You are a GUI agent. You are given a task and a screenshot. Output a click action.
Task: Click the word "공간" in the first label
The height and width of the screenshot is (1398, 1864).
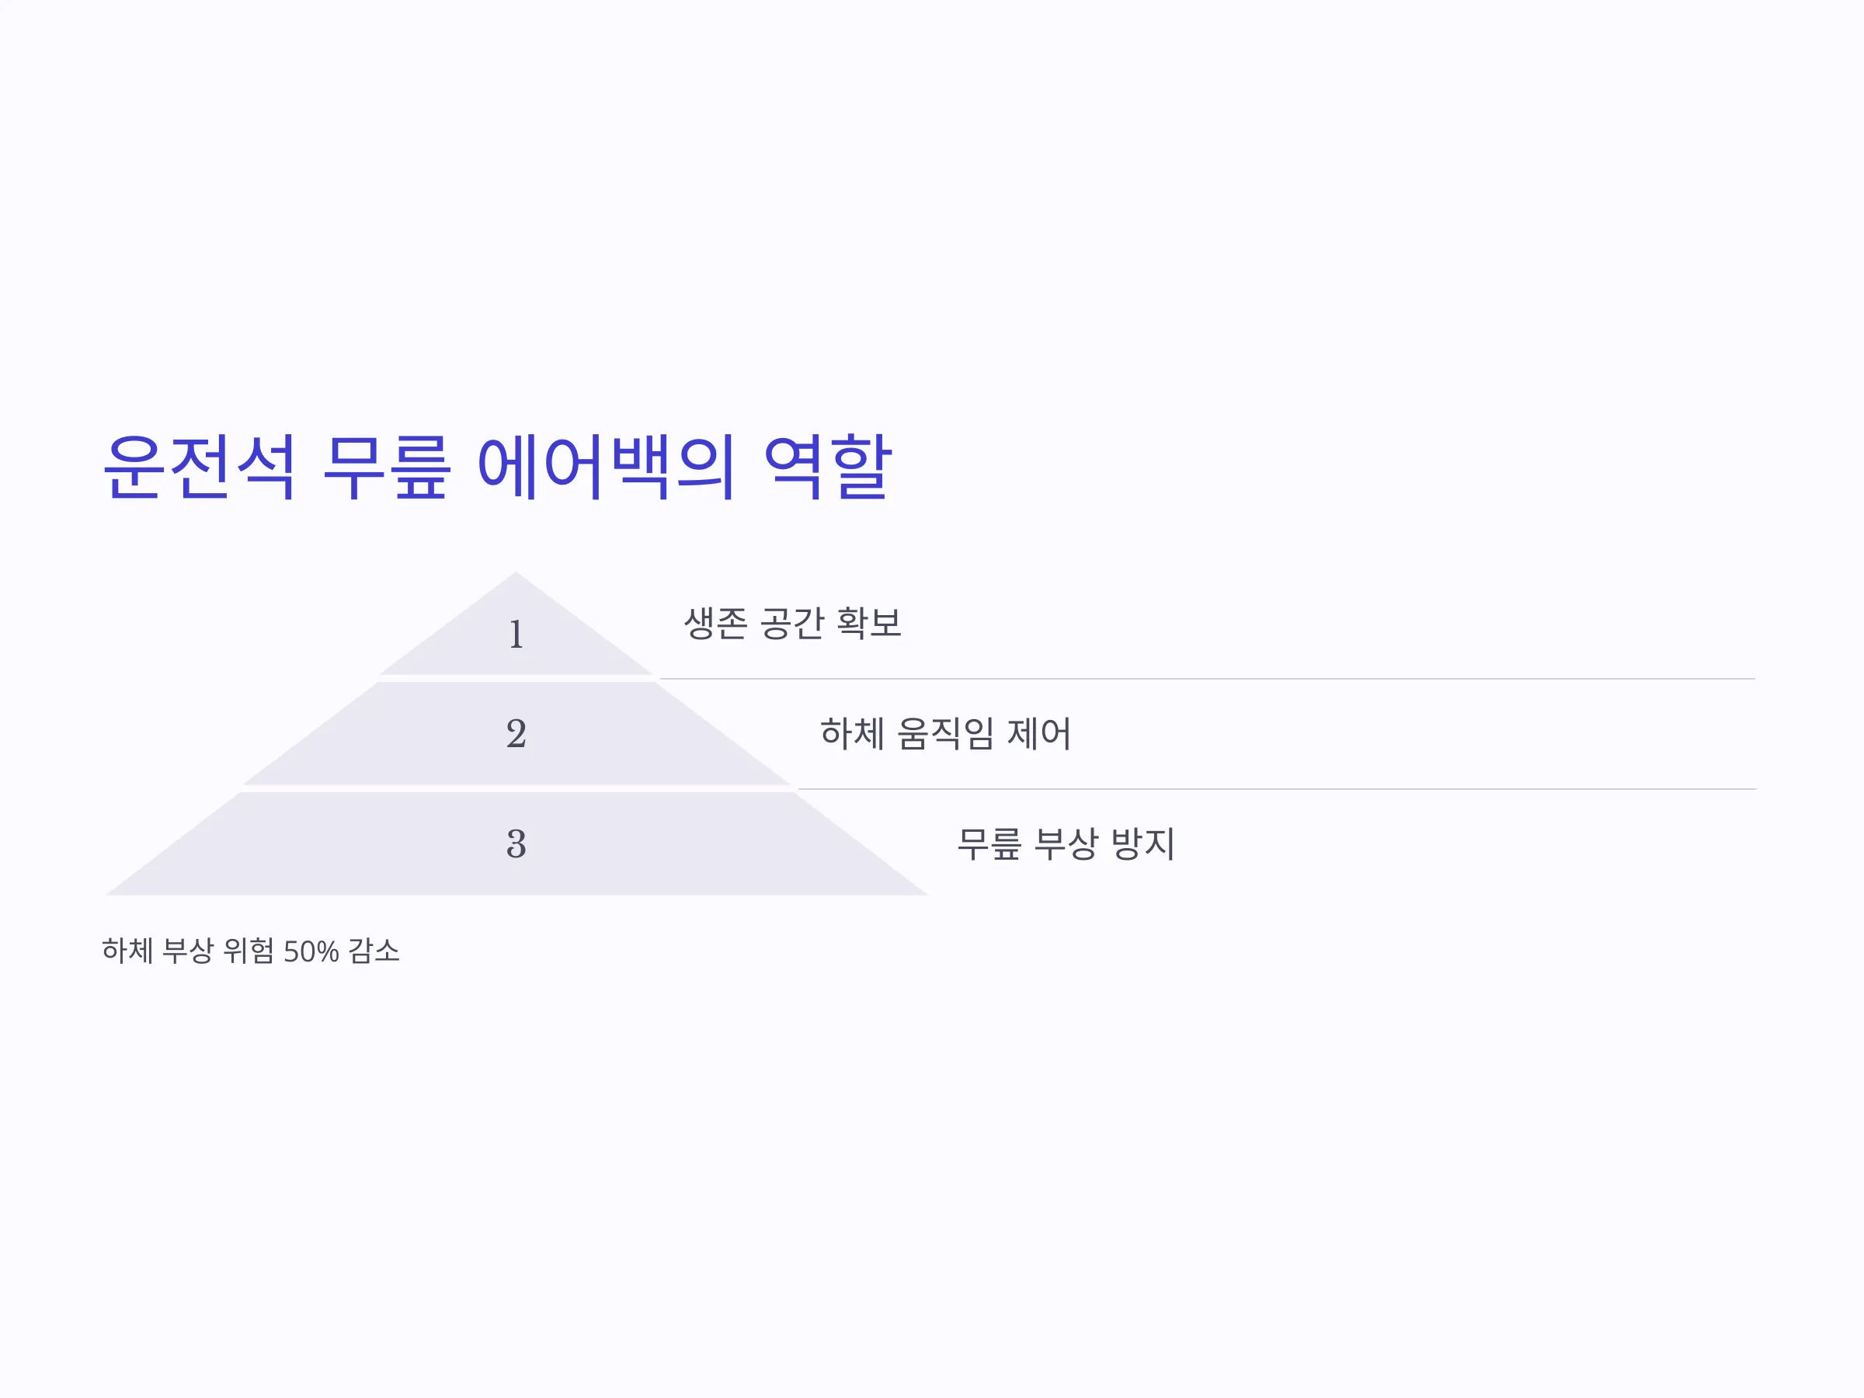click(792, 623)
